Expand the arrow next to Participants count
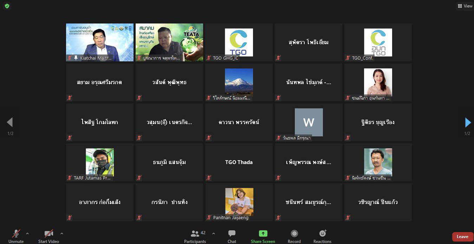This screenshot has width=474, height=244. [x=214, y=233]
